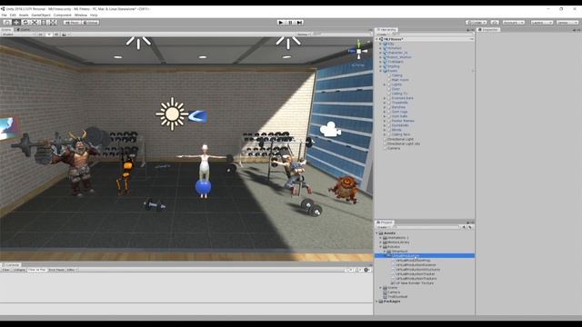Click the Project panel search field

click(426, 227)
